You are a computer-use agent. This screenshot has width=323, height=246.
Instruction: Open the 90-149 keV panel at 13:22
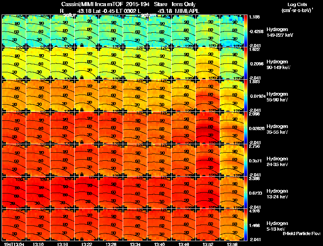tap(86, 63)
